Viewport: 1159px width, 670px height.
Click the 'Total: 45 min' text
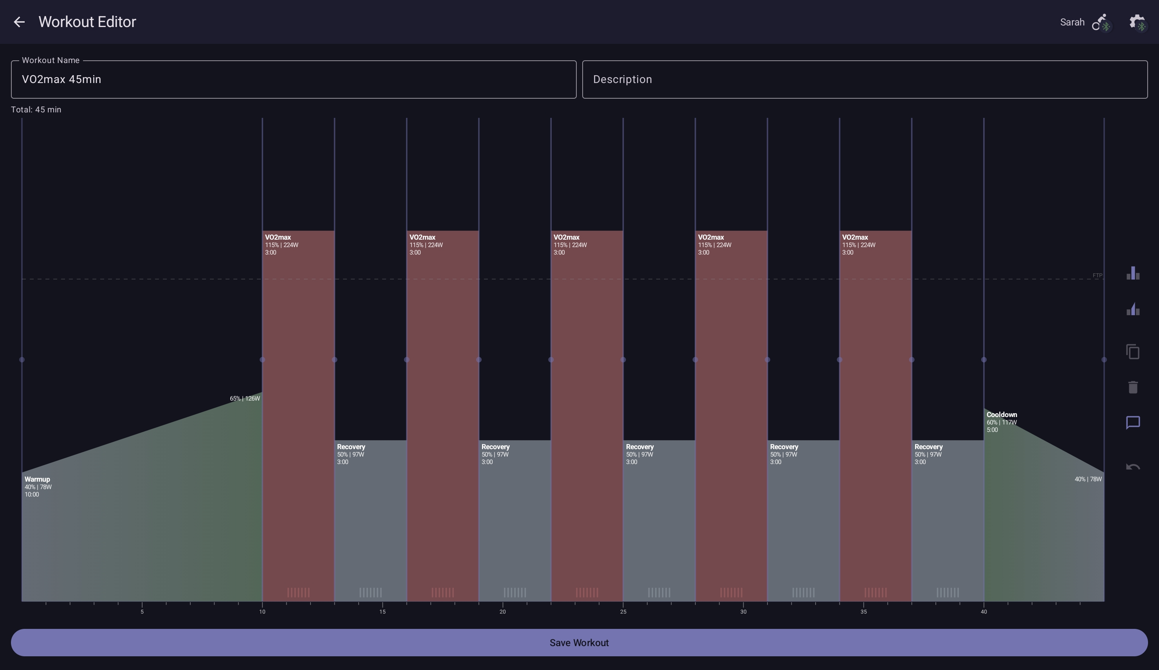pos(36,109)
